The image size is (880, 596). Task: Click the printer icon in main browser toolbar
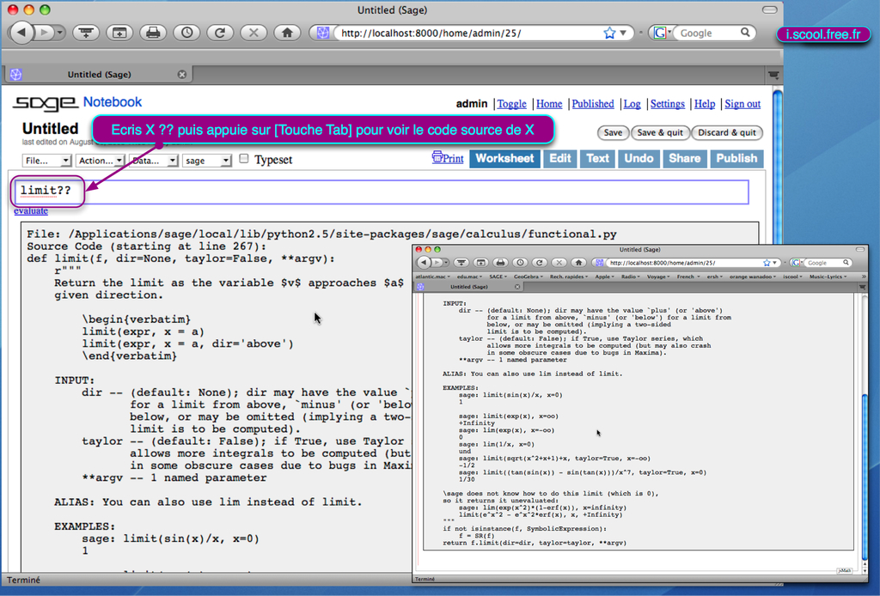click(153, 33)
